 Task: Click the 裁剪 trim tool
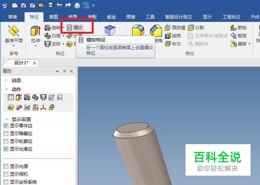click(x=239, y=36)
